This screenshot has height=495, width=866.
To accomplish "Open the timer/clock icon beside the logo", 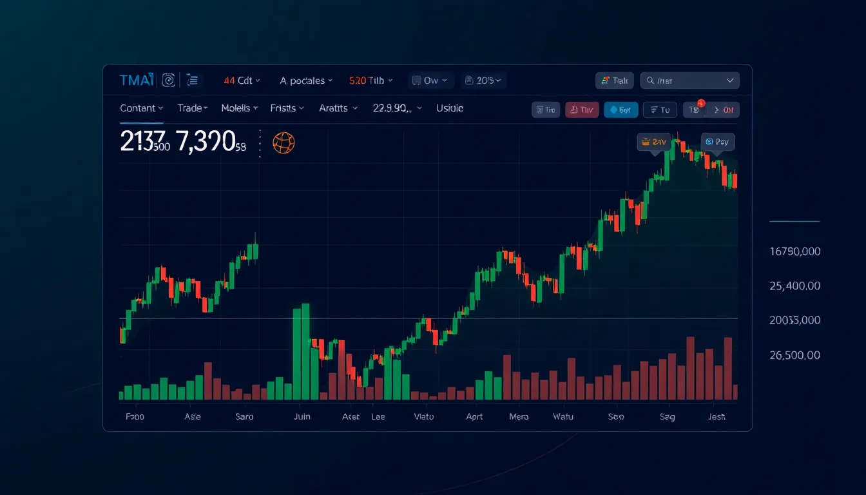I will click(168, 80).
